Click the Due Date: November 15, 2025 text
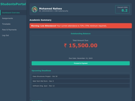 (x=80, y=58)
